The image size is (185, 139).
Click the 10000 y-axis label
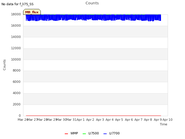pos(16,59)
